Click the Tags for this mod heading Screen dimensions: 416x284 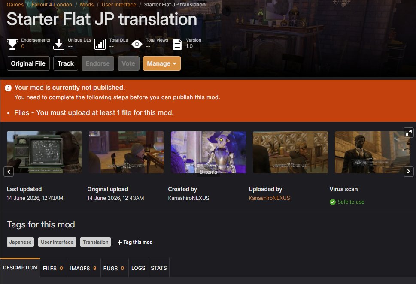click(41, 224)
